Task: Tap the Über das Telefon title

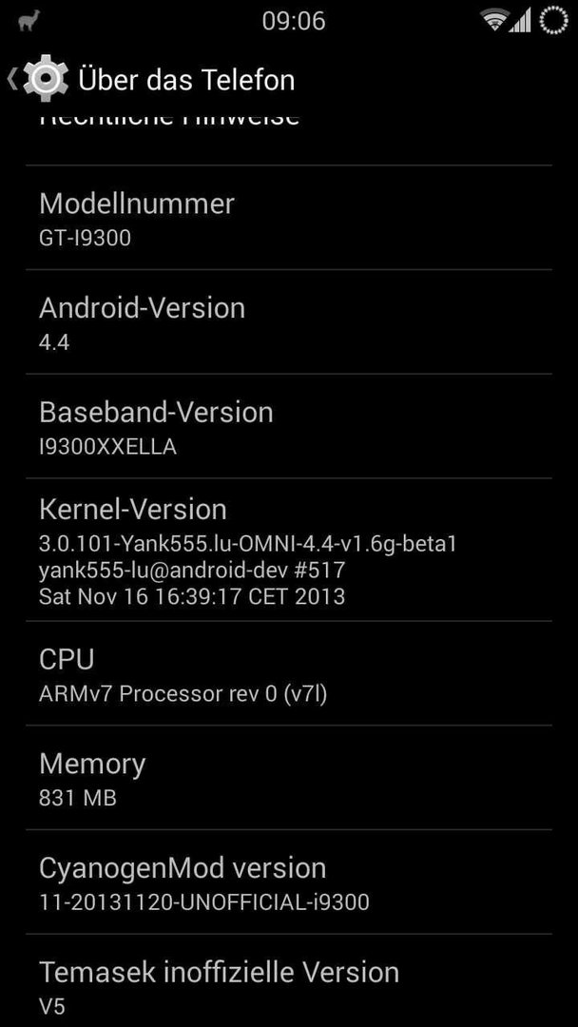Action: (186, 80)
